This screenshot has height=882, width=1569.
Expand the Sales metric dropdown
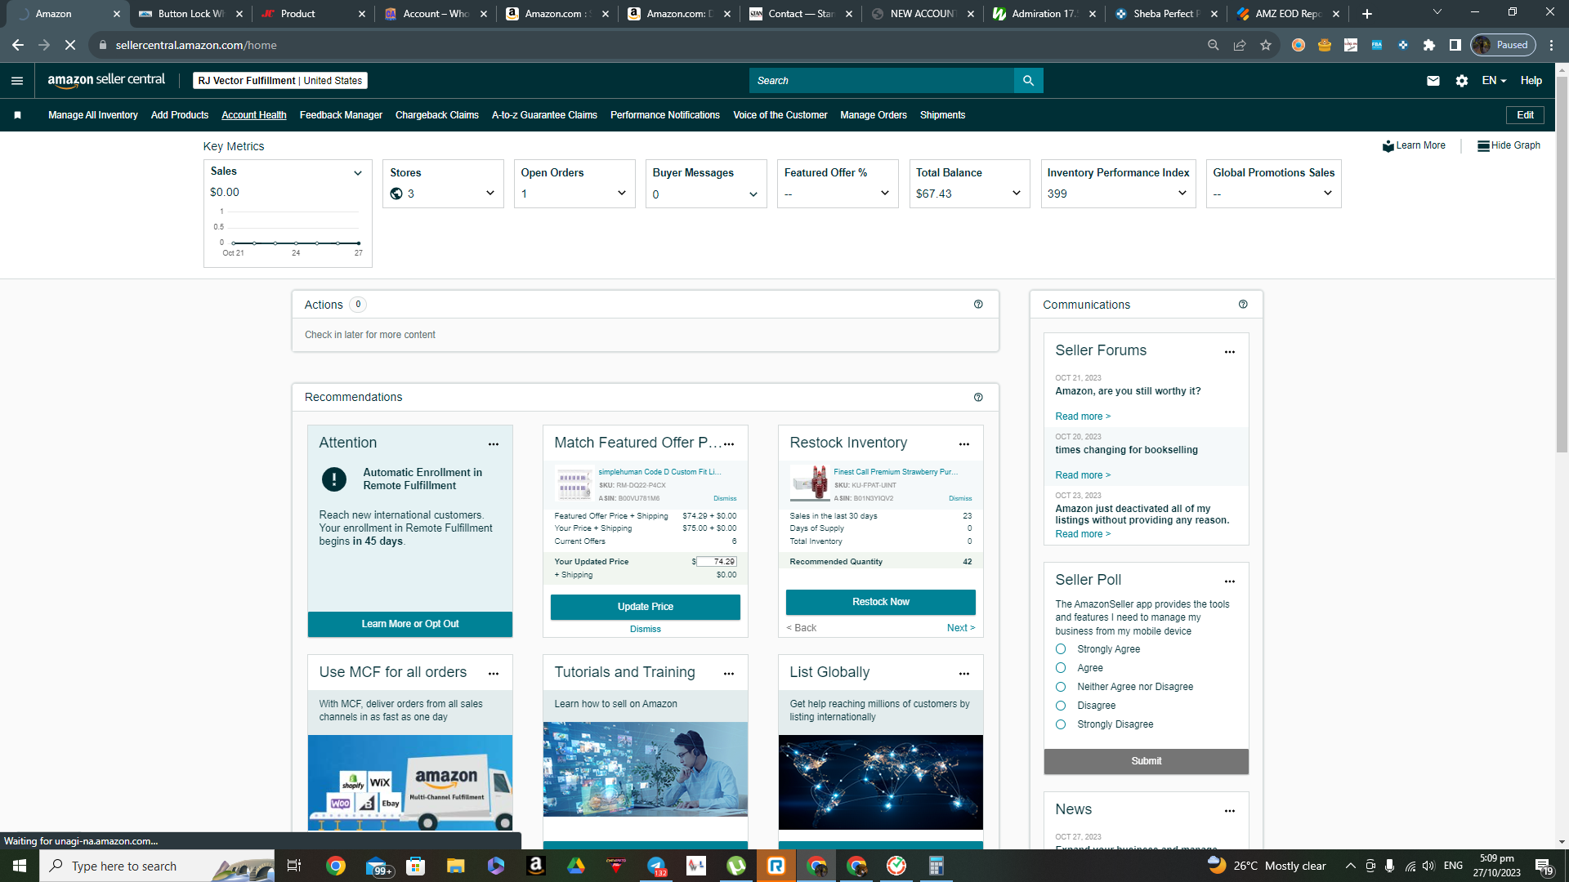tap(358, 173)
